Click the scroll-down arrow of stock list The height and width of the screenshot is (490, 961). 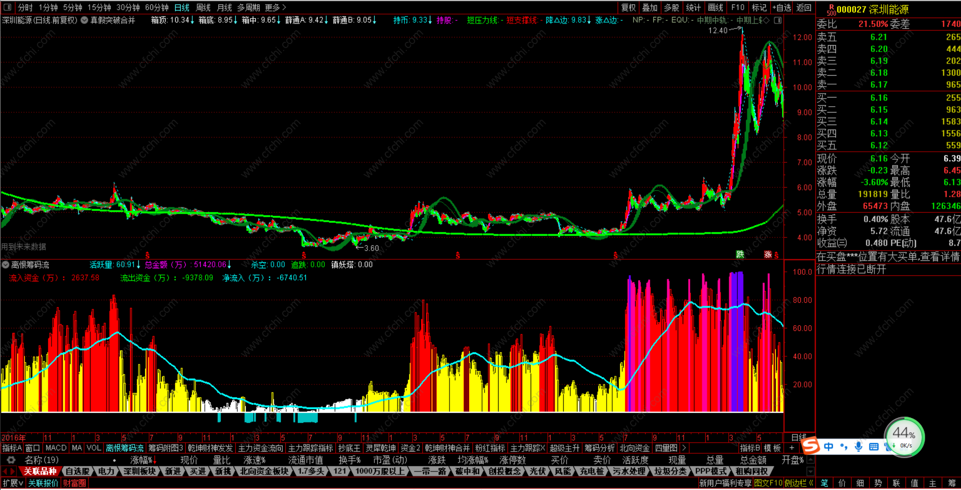click(811, 471)
